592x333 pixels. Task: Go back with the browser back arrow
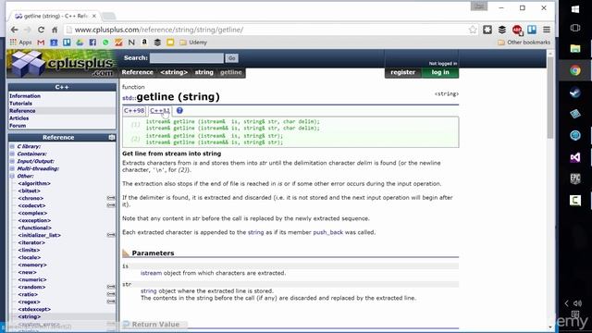15,30
